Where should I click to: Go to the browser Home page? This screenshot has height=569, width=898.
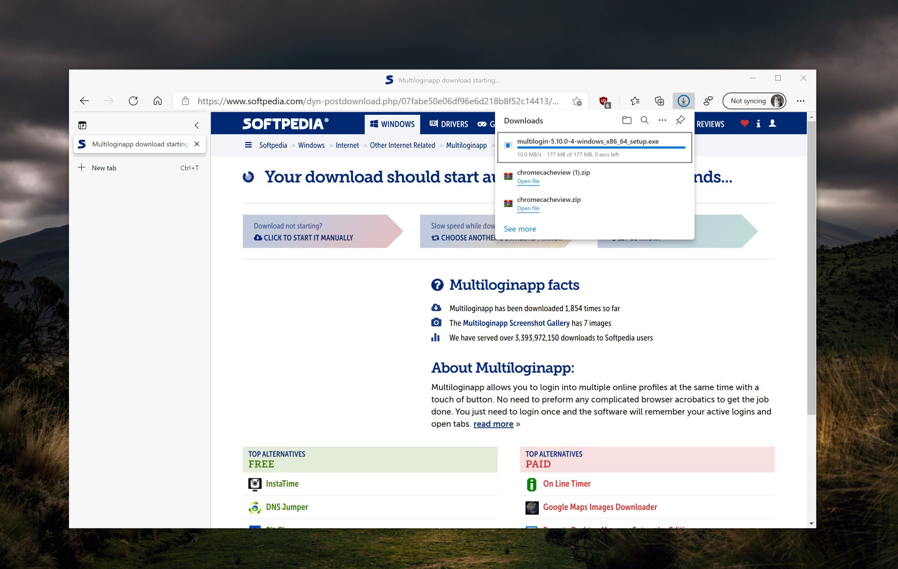click(158, 101)
